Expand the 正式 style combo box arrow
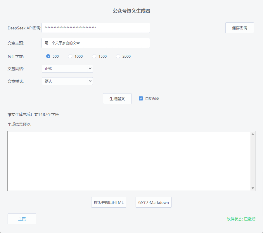 coord(90,68)
